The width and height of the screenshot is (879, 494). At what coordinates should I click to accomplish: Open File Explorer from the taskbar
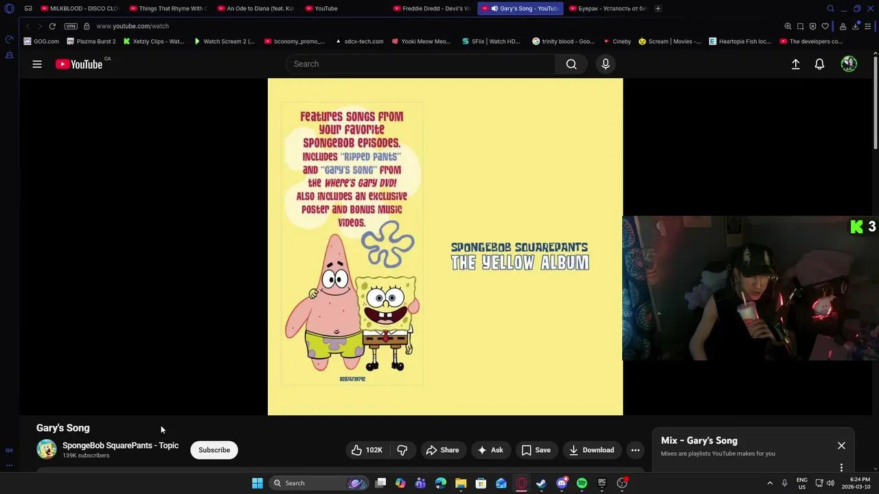[x=461, y=483]
